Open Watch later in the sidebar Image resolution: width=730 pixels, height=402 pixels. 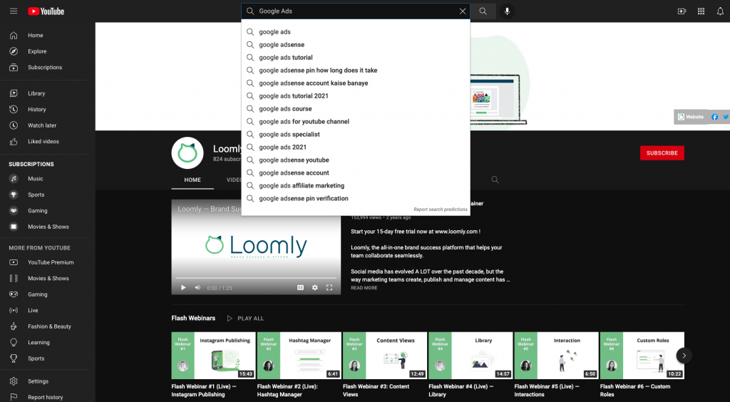tap(41, 125)
